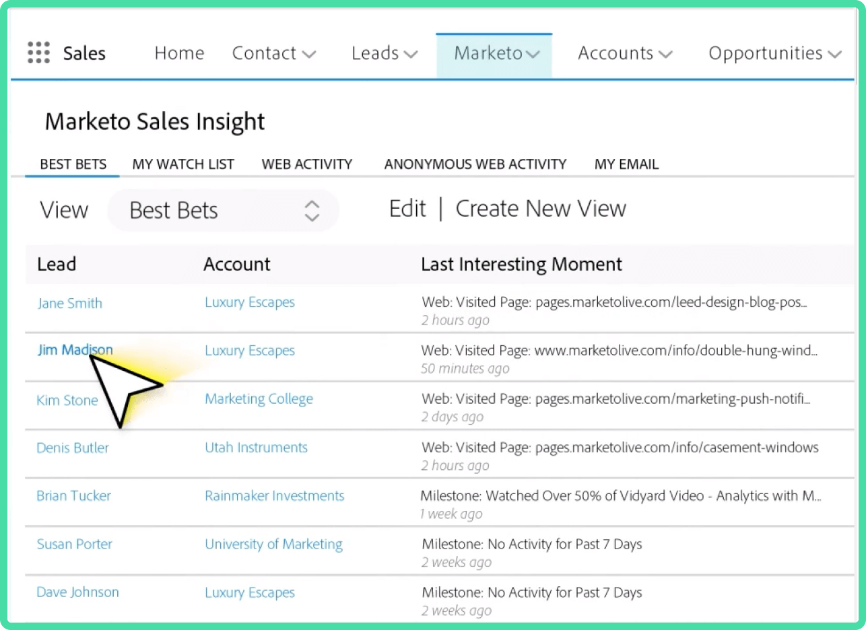The image size is (866, 630).
Task: Switch to the WEB ACTIVITY tab
Action: point(307,164)
